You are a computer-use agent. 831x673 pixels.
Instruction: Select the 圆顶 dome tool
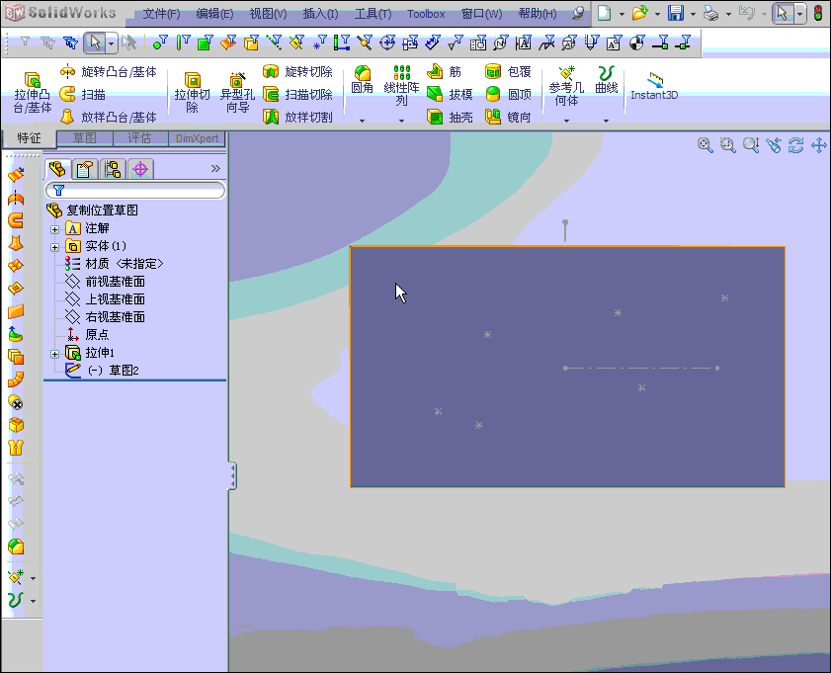[508, 94]
